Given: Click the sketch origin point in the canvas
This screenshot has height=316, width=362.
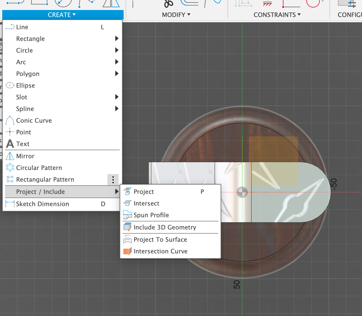Looking at the screenshot, I should pyautogui.click(x=242, y=192).
